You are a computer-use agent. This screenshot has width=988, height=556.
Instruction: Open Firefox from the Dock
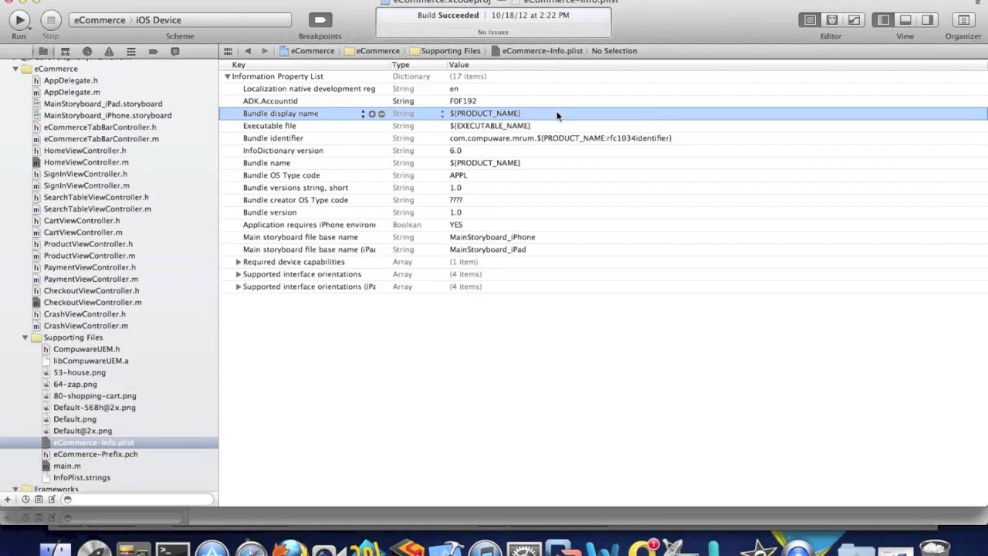click(289, 549)
